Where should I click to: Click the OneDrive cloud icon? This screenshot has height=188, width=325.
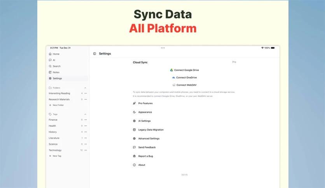point(173,77)
